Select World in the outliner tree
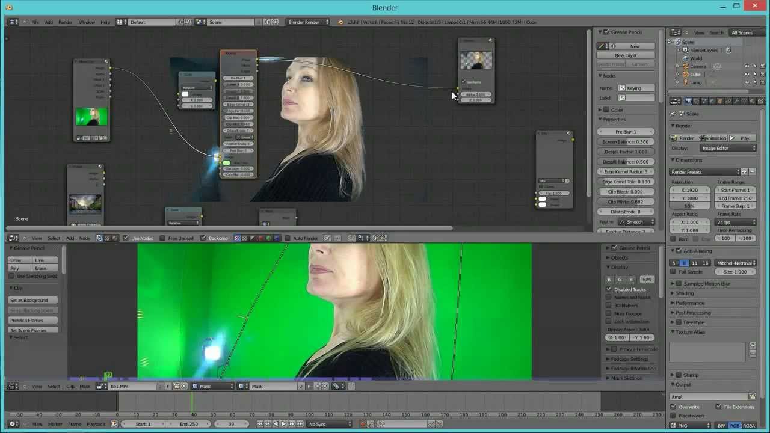770x433 pixels. tap(696, 58)
